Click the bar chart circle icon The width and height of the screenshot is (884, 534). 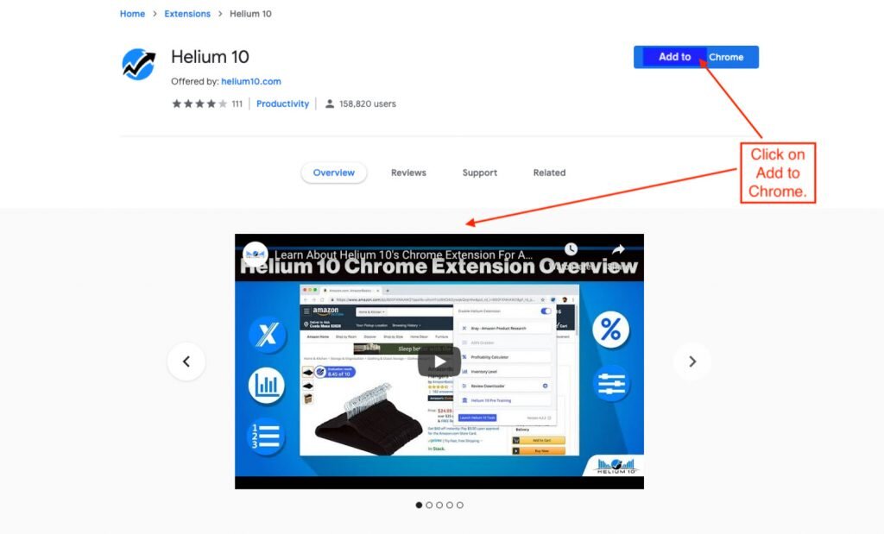[x=266, y=386]
